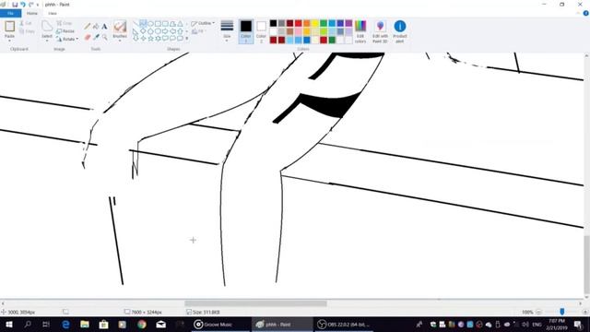Image resolution: width=590 pixels, height=332 pixels.
Task: Click the vertical scrollbar thumb
Action: pos(586,266)
